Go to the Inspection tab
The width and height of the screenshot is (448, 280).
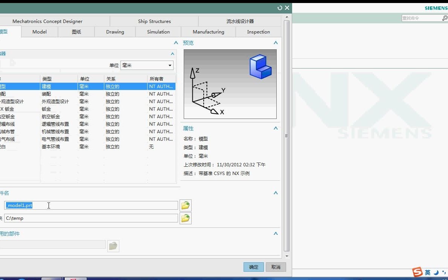[258, 32]
